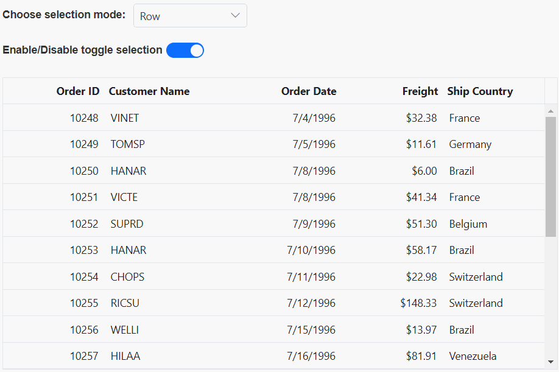The height and width of the screenshot is (372, 559).
Task: Click the Venezuela country cell
Action: [473, 356]
